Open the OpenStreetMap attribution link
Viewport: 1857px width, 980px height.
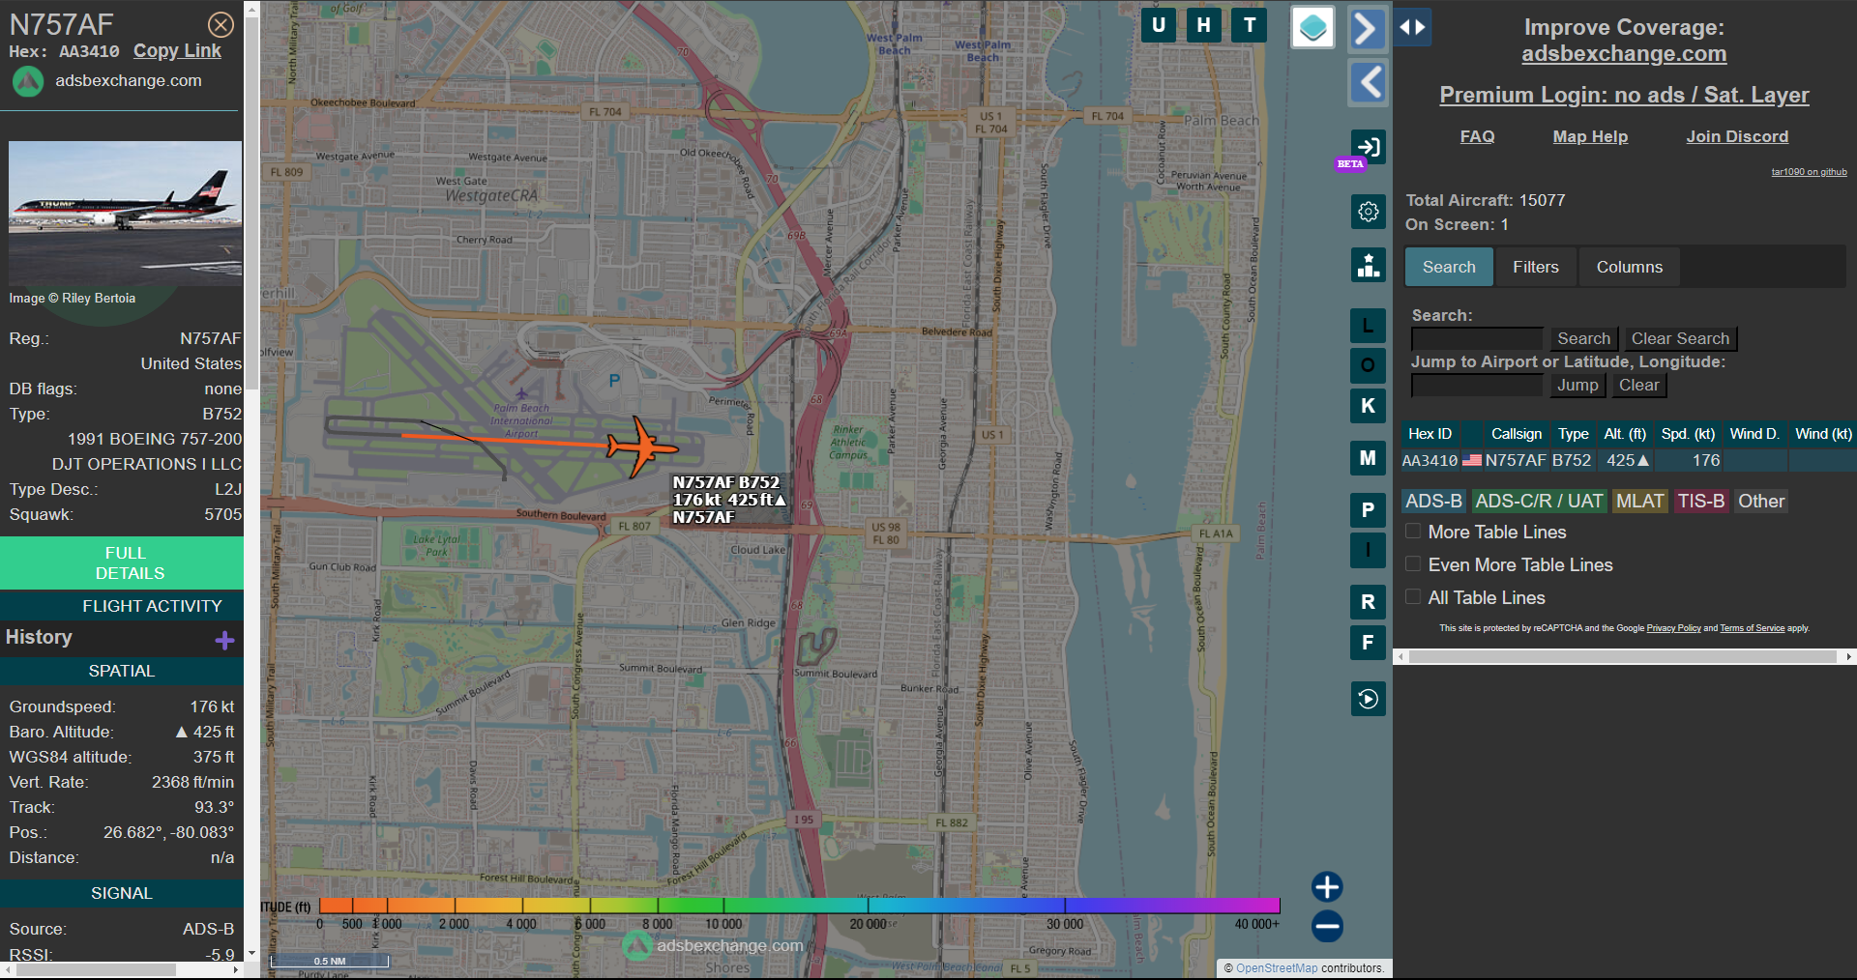1277,967
